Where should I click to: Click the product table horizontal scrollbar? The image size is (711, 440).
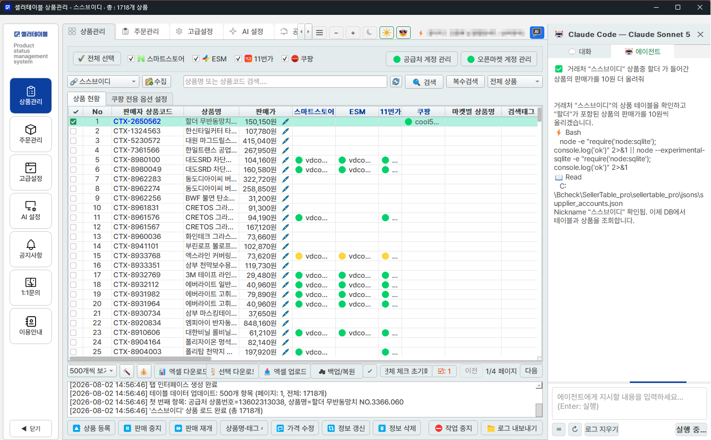click(x=140, y=358)
